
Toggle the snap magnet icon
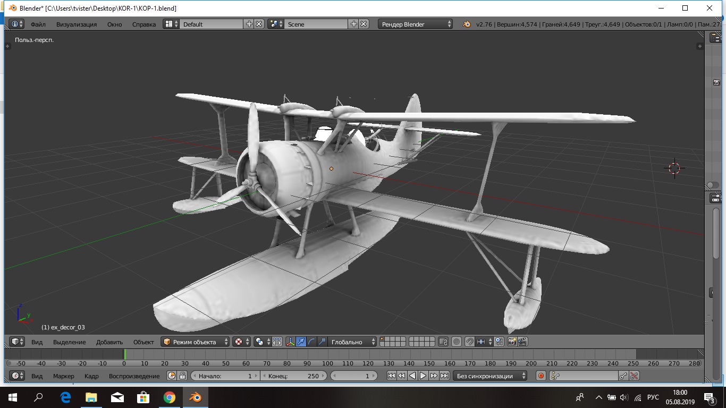point(469,342)
